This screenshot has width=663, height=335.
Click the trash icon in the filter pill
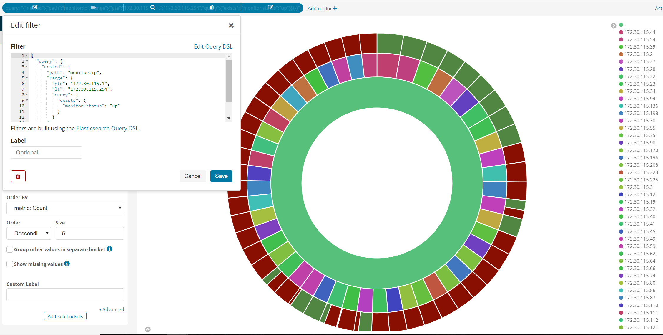pos(212,7)
